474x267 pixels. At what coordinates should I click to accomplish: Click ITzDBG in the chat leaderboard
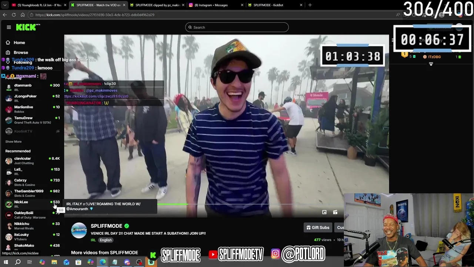[x=434, y=57]
